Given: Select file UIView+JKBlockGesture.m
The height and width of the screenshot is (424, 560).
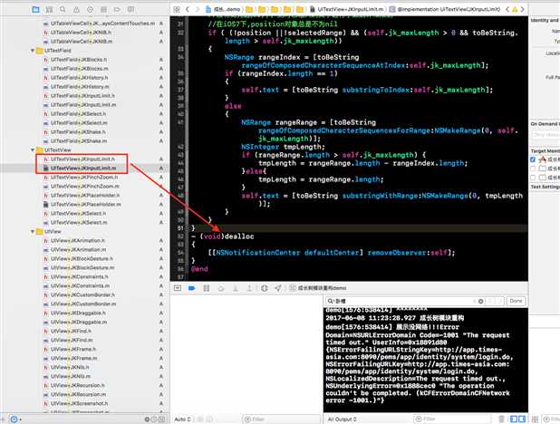Looking at the screenshot, I should pos(82,267).
